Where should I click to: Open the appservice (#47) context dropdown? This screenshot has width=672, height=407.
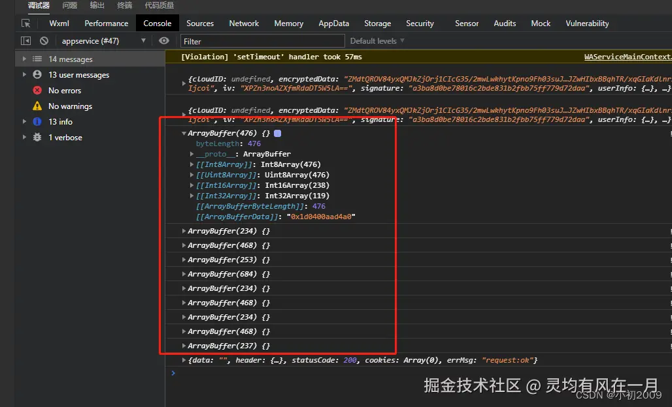pos(103,41)
